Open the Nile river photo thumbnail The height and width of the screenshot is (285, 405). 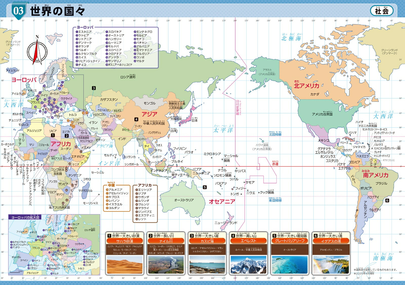click(166, 265)
